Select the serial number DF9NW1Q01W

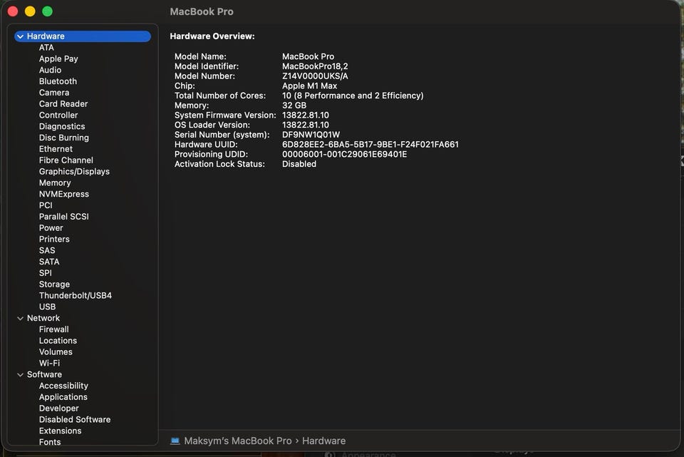(x=311, y=135)
